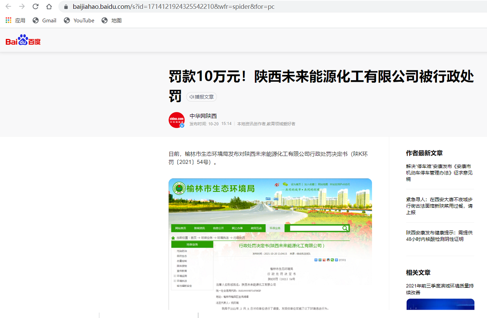Click 行政处罚决定书 title inside the screenshot image
The height and width of the screenshot is (318, 487).
click(x=281, y=246)
